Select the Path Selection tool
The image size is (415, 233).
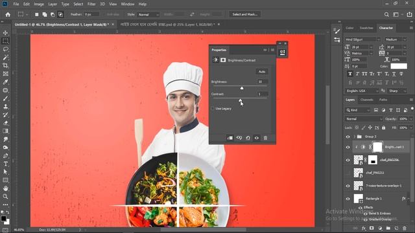click(x=5, y=172)
